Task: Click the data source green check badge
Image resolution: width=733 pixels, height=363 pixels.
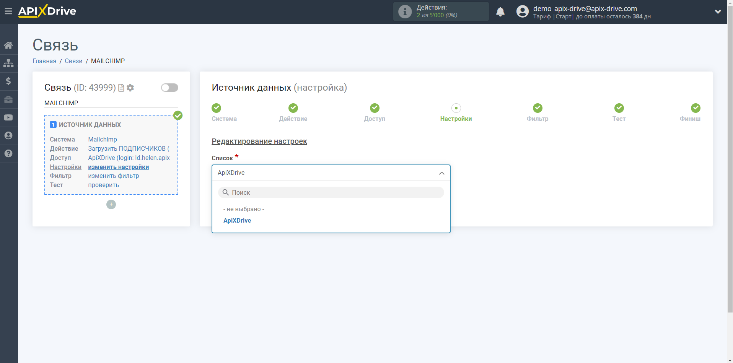Action: 178,115
